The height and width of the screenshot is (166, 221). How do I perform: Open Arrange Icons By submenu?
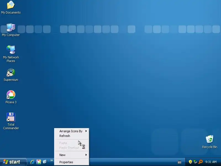[x=72, y=131]
